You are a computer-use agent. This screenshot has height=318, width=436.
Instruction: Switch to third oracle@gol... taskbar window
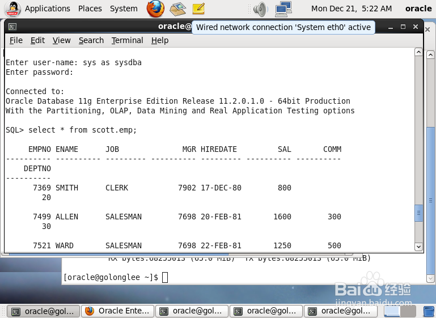pyautogui.click(x=266, y=311)
